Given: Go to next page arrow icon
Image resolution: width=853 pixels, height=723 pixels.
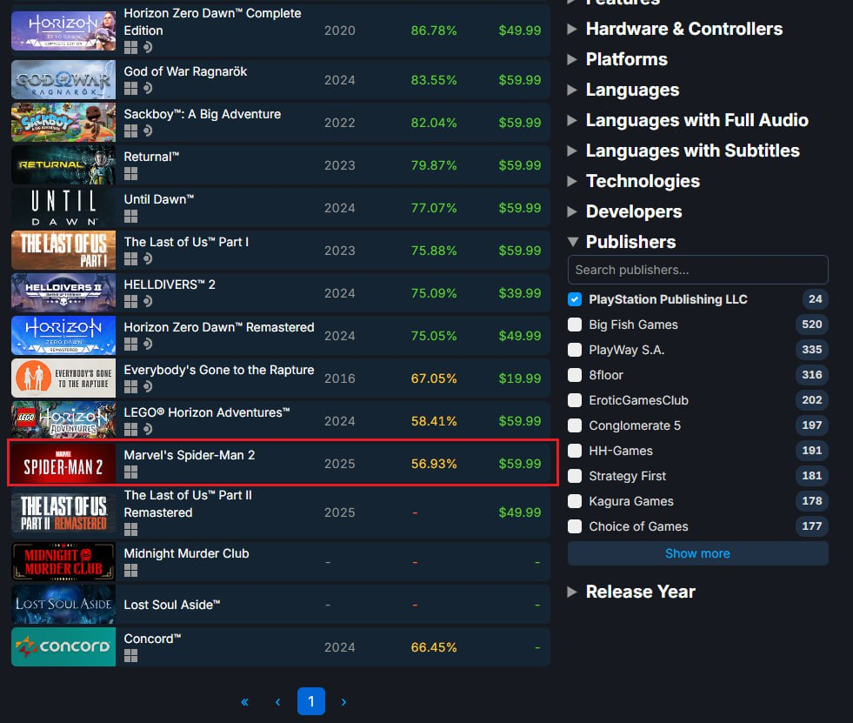Looking at the screenshot, I should 343,702.
